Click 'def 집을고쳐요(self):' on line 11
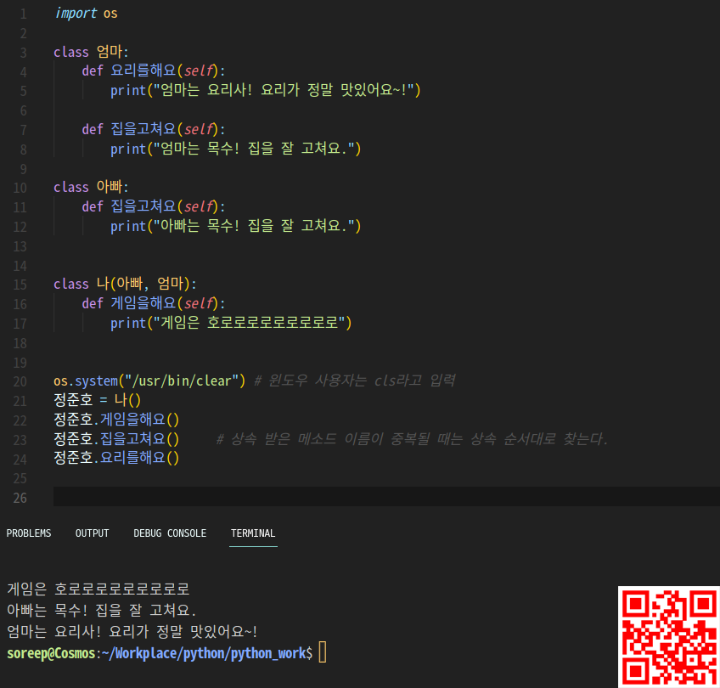The width and height of the screenshot is (720, 688). click(154, 206)
